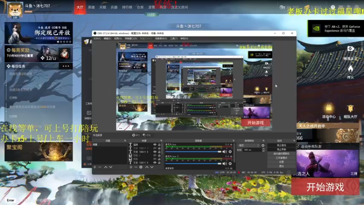Add a source with plus icon in Sources panel
Image resolution: width=364 pixels, height=205 pixels.
point(131,167)
